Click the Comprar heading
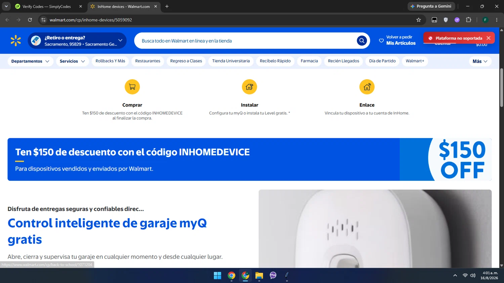The width and height of the screenshot is (504, 283). click(x=132, y=105)
